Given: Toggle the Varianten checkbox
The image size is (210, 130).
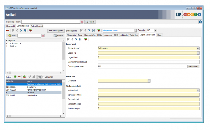Looking at the screenshot, I should [x=43, y=77].
